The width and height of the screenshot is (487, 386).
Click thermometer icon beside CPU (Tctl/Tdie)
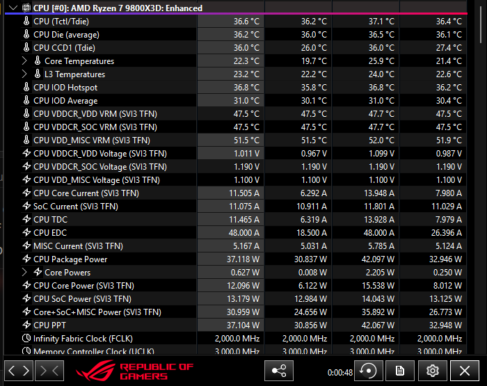[x=26, y=21]
